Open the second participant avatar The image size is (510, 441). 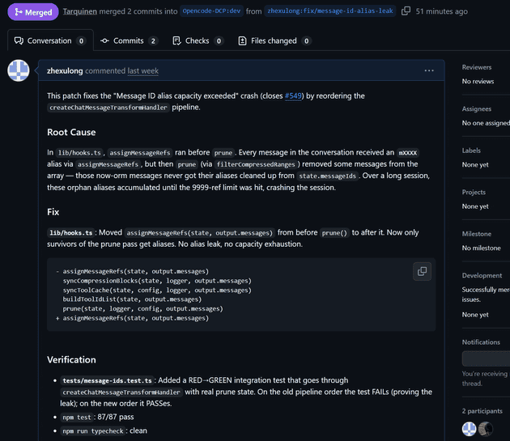(x=485, y=429)
